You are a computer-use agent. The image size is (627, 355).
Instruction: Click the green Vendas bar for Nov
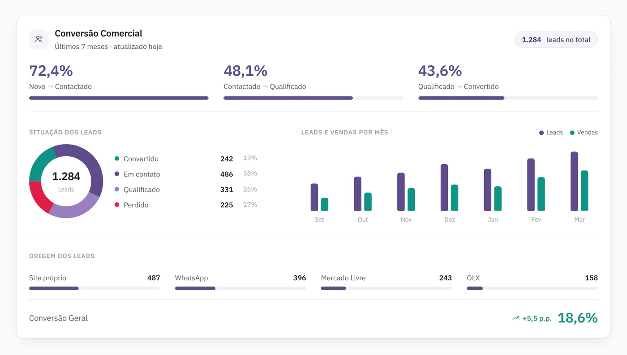pyautogui.click(x=411, y=199)
